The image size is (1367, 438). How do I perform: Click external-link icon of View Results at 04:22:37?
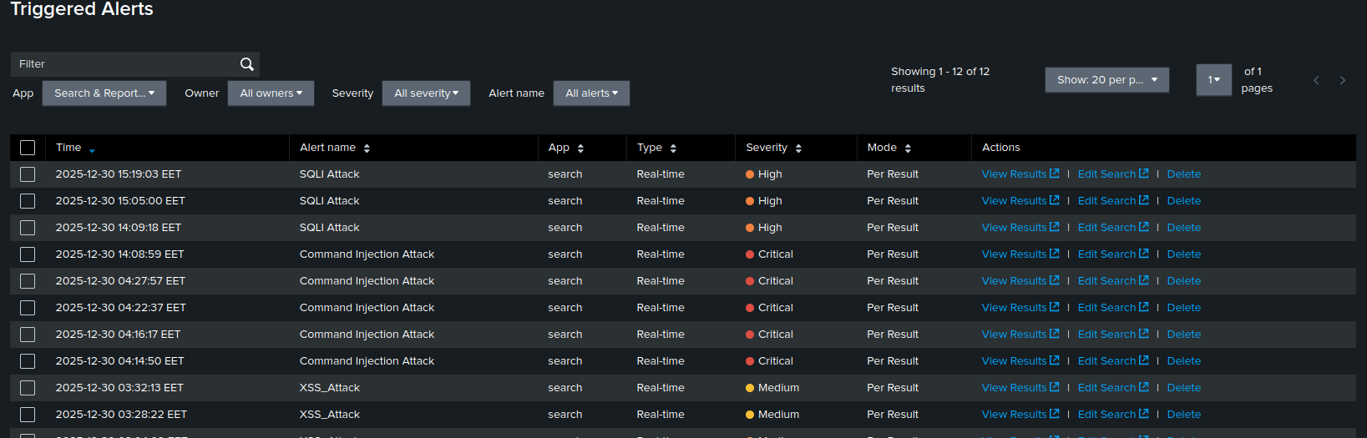(1055, 307)
